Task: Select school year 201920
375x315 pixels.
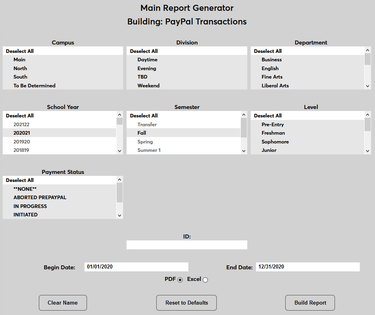Action: click(60, 141)
